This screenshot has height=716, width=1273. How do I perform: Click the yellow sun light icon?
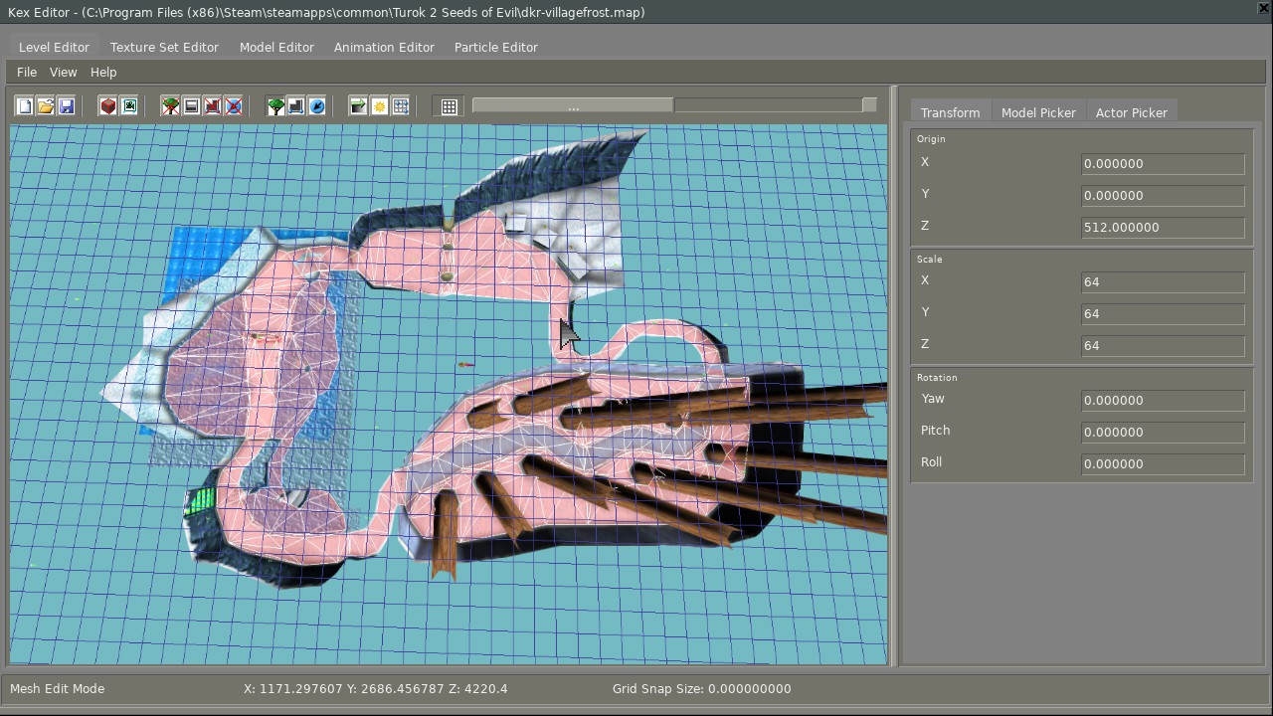379,106
